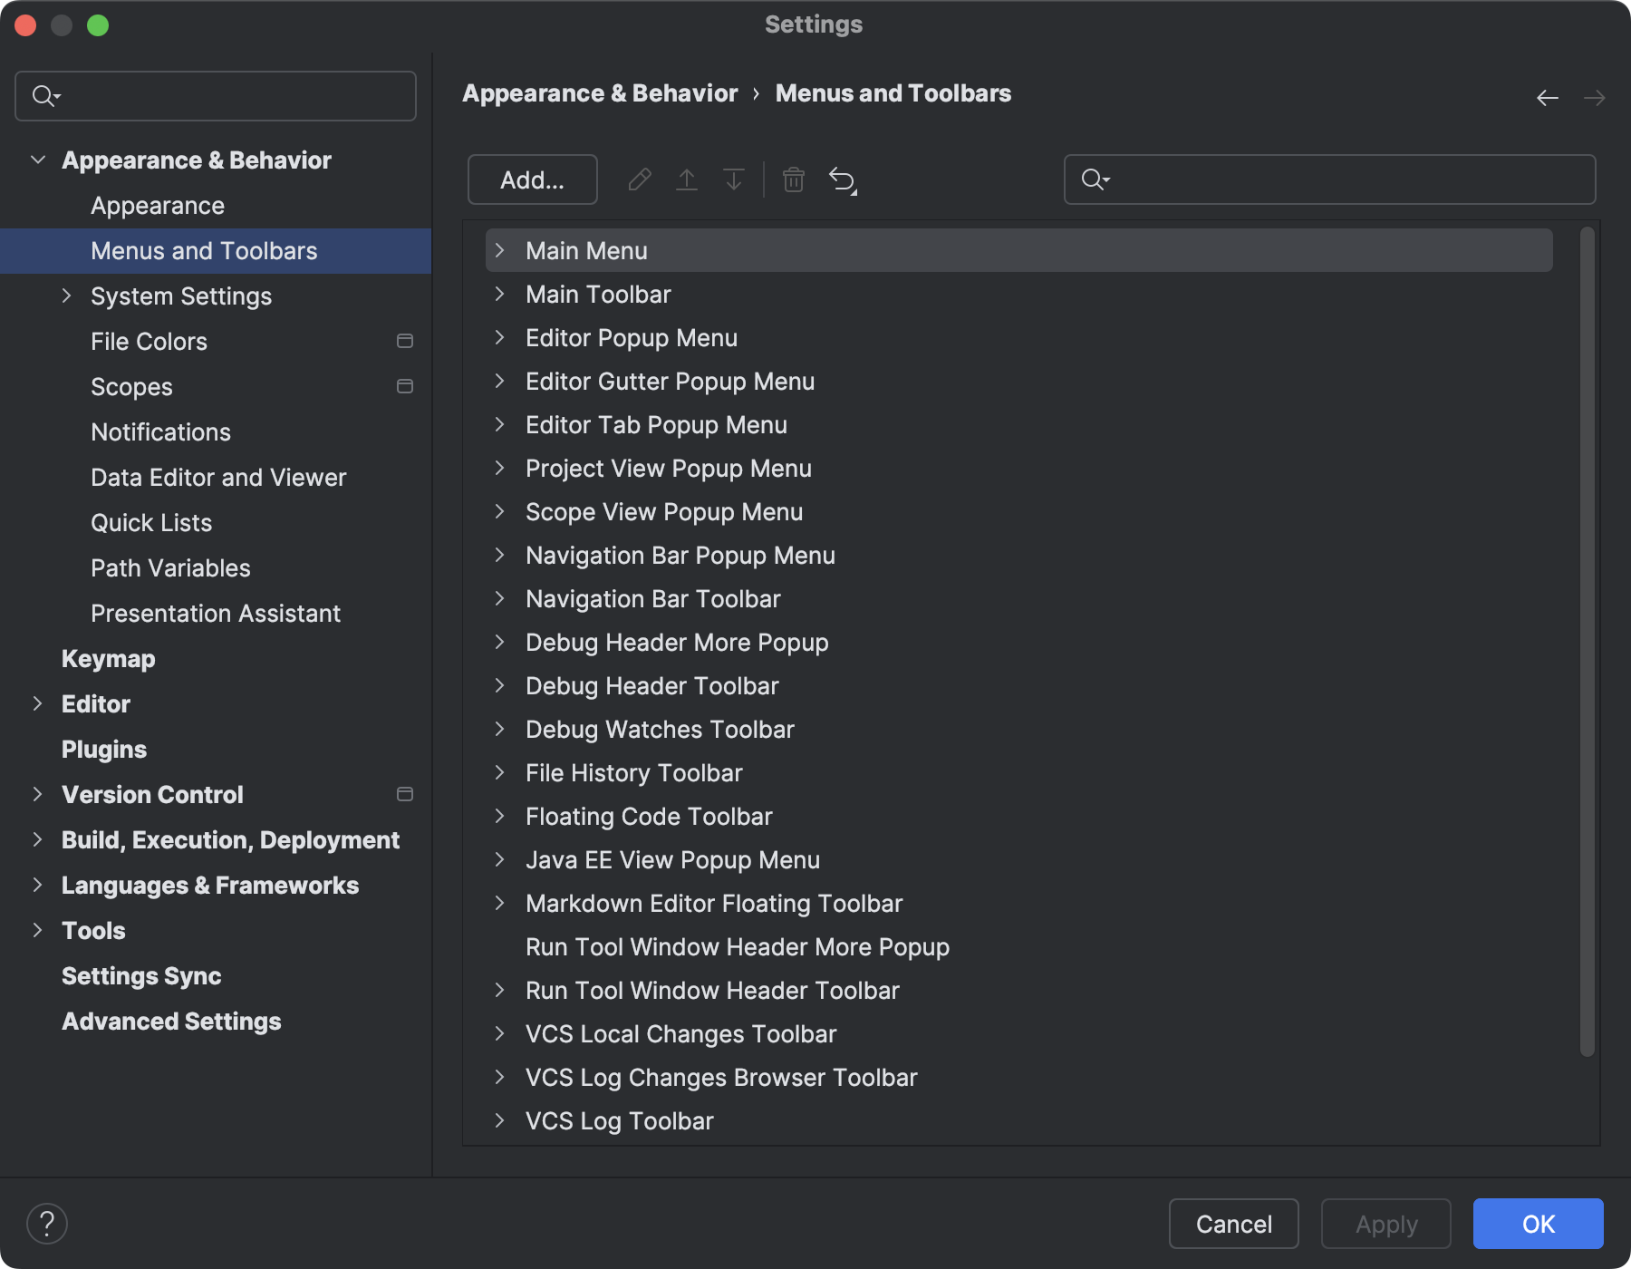Click the Add... button
Screen dimensions: 1631x1269
[x=532, y=179]
